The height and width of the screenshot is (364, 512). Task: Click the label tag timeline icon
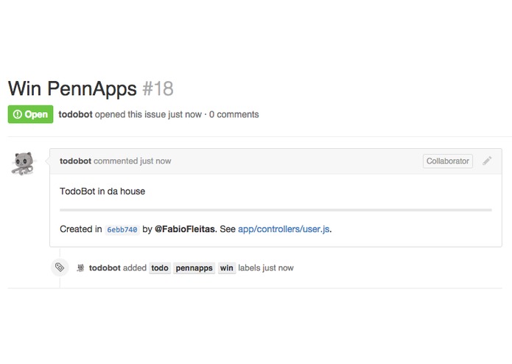60,267
